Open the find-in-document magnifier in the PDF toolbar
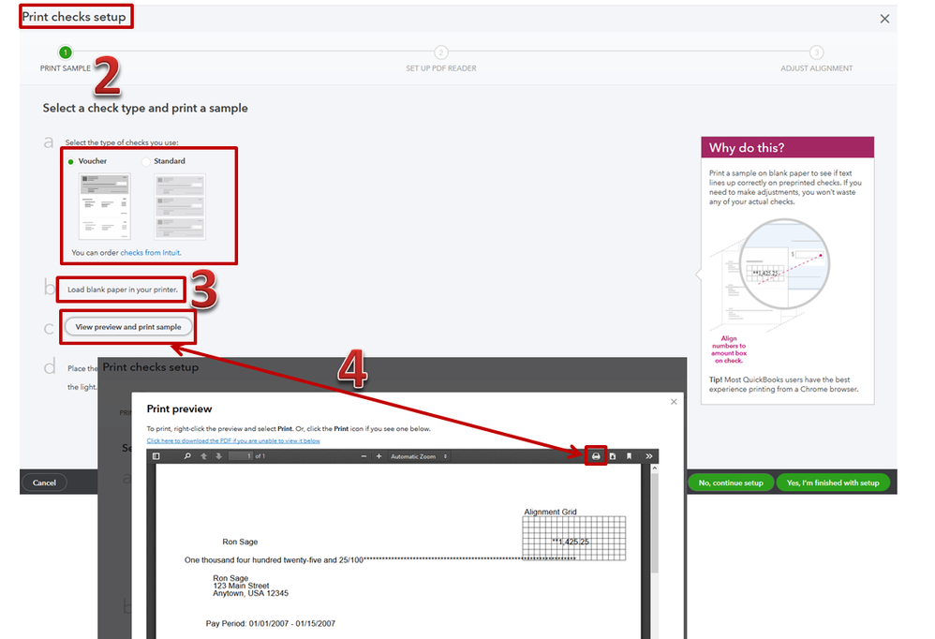935x639 pixels. pyautogui.click(x=187, y=456)
